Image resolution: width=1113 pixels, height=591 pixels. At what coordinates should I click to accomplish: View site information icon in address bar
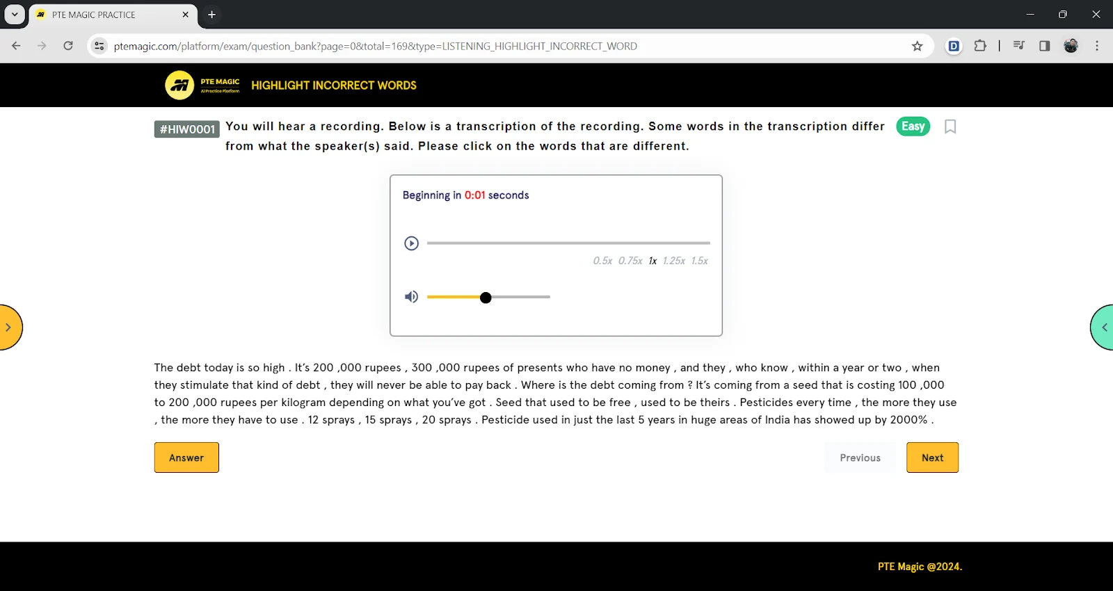point(99,46)
